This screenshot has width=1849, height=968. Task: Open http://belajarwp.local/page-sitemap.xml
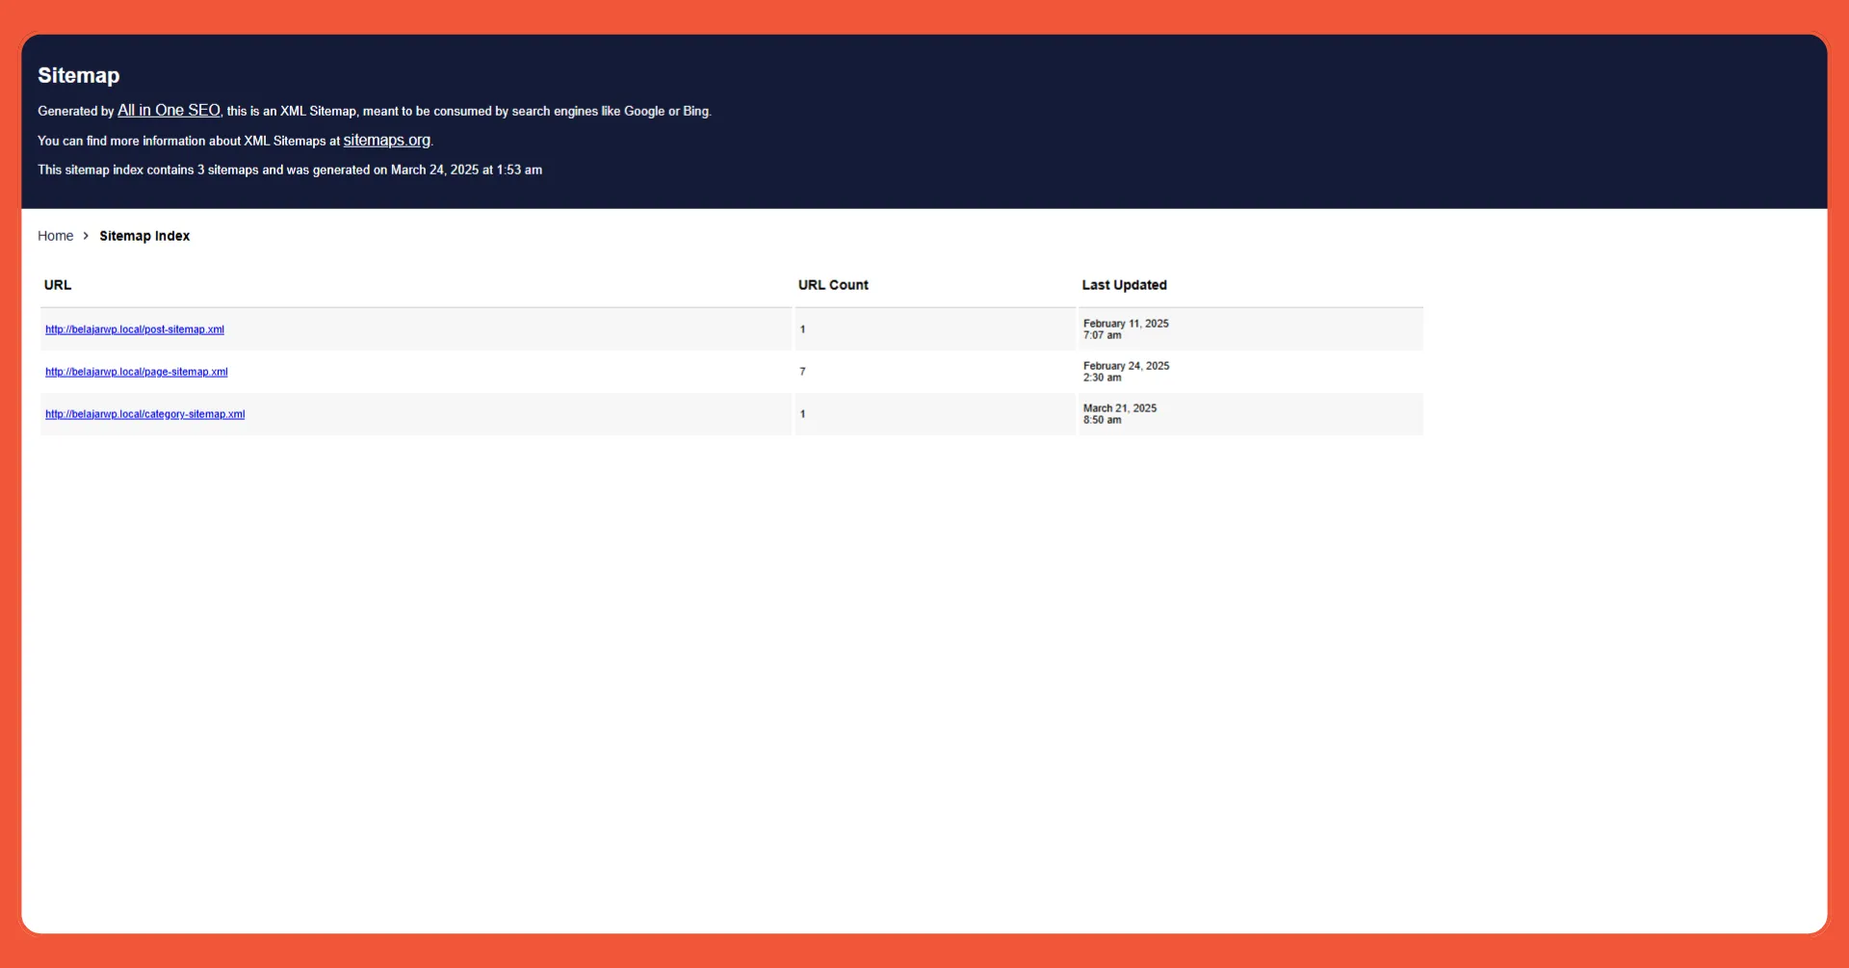tap(136, 371)
